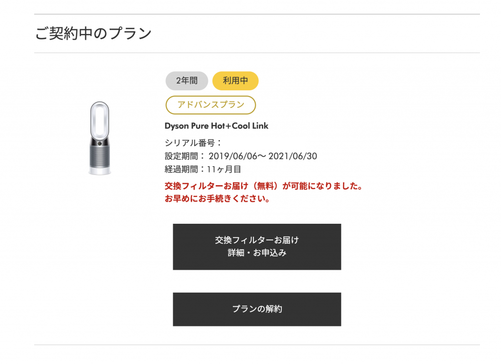Open the 交換フィルターお届け 詳細・お申込み button
This screenshot has width=501, height=364.
pyautogui.click(x=257, y=247)
